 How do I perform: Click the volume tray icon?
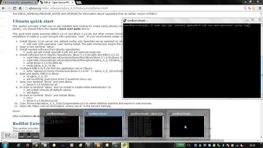coord(242,145)
